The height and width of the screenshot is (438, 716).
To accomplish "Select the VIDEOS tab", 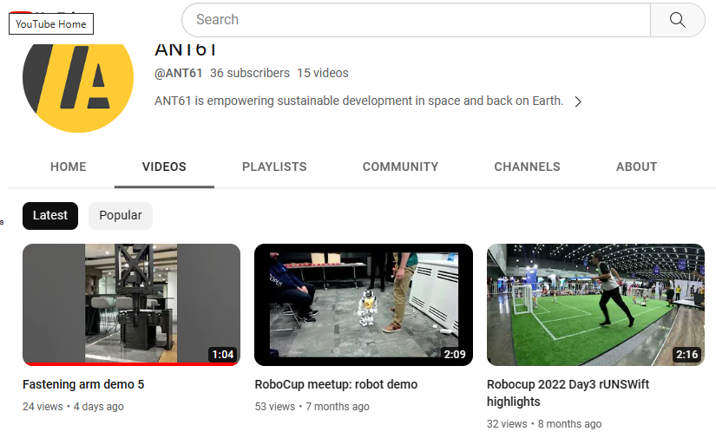I will (164, 167).
